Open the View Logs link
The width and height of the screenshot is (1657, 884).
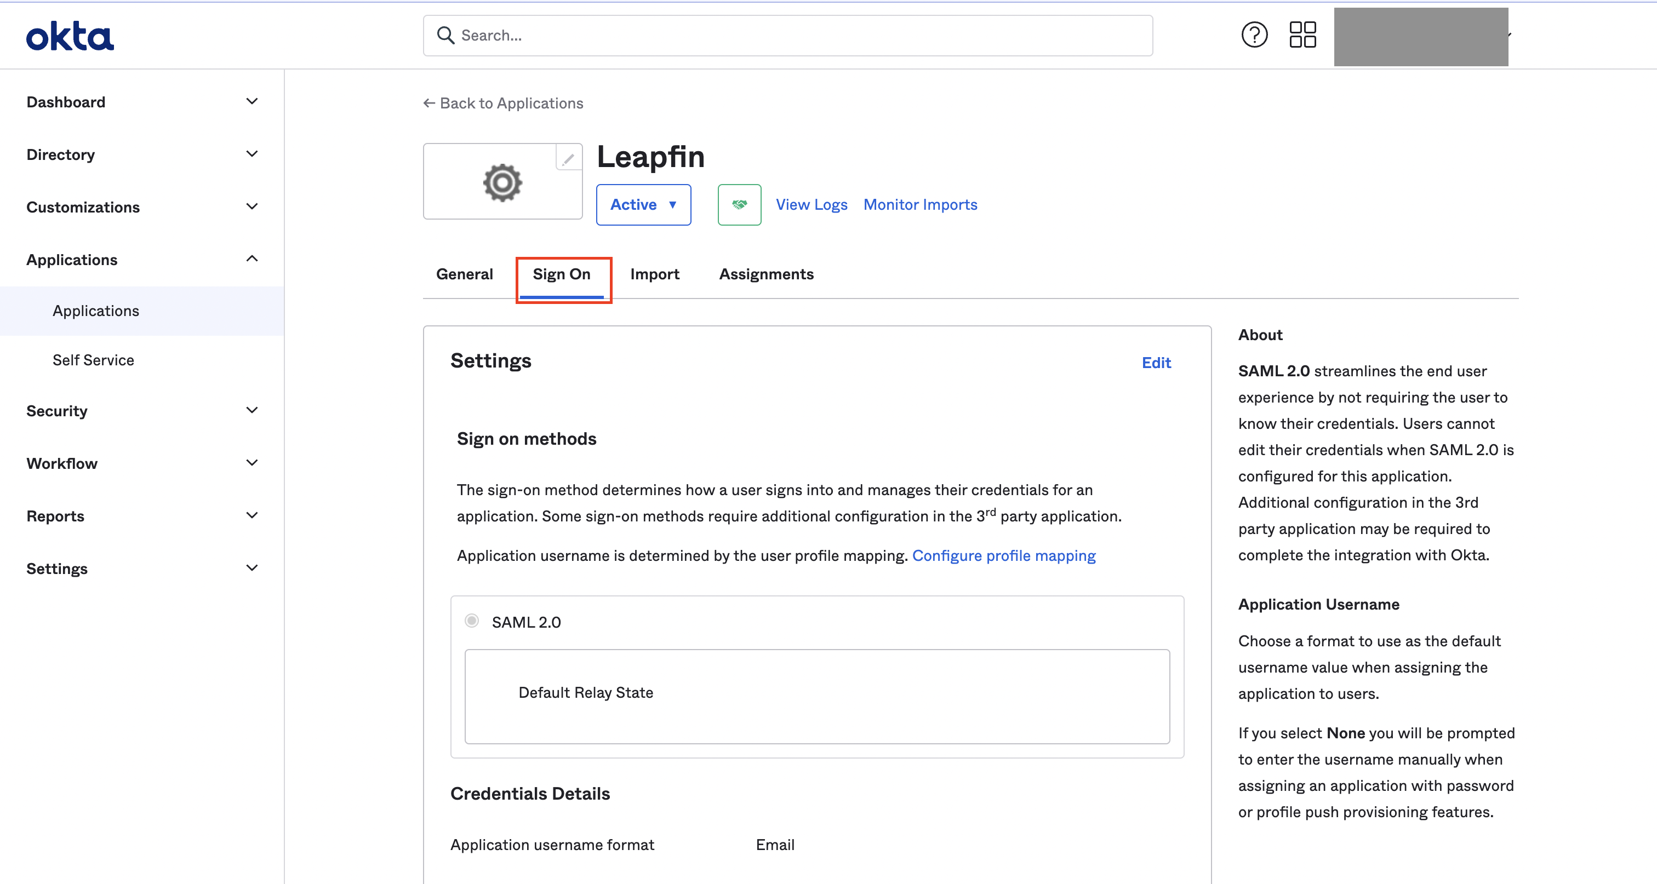point(811,204)
